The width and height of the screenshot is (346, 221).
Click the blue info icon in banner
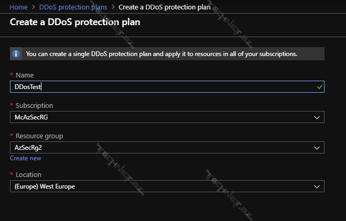[17, 54]
